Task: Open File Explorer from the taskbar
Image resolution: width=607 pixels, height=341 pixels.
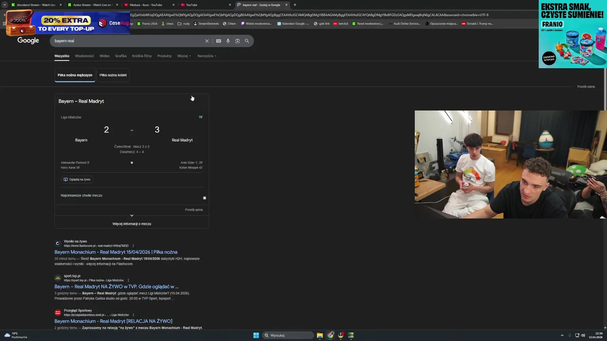Action: [320, 335]
